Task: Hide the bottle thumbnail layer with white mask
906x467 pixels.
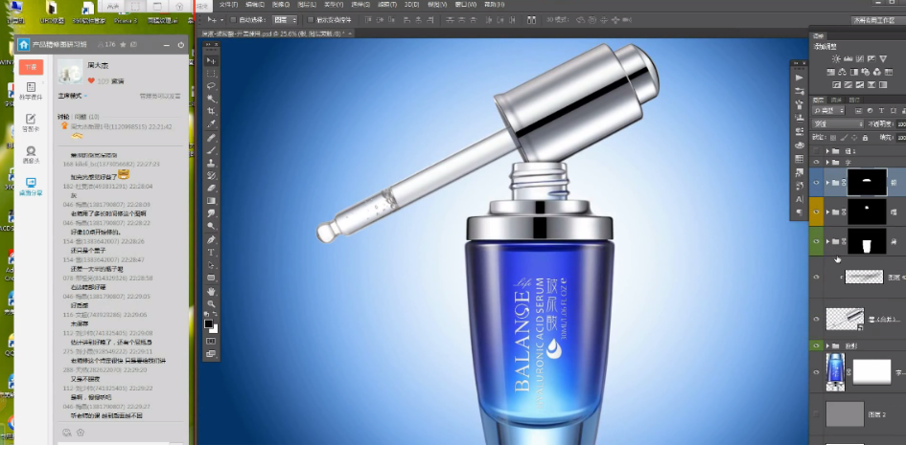Action: 817,372
